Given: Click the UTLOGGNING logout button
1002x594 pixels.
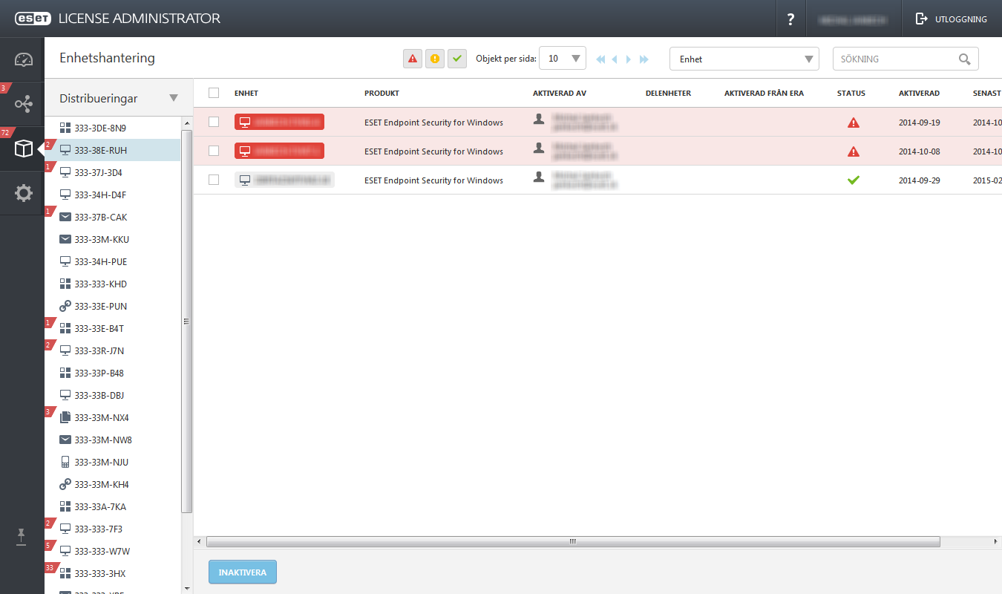Looking at the screenshot, I should 952,19.
